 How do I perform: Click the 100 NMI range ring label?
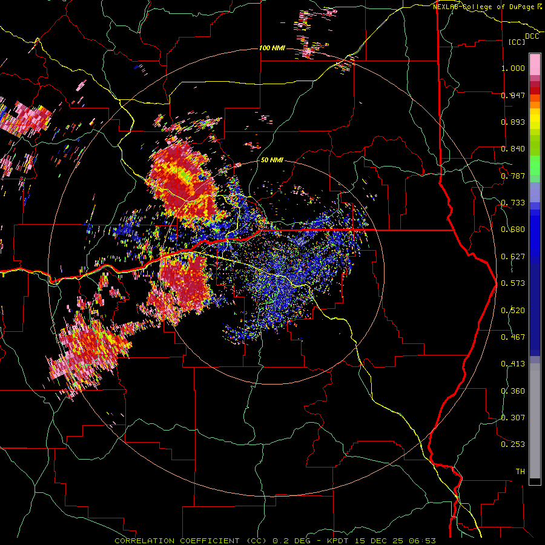click(272, 48)
